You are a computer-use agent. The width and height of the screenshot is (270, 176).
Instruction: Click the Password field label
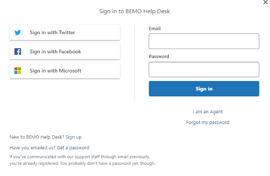159,56
